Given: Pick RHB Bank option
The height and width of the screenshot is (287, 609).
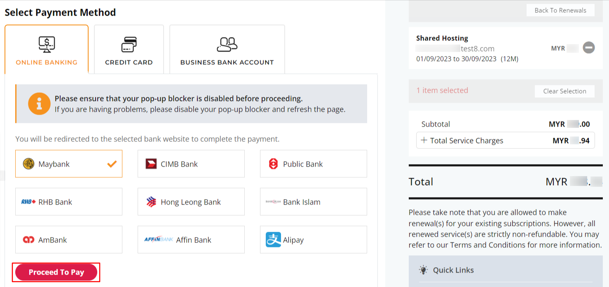Looking at the screenshot, I should click(x=69, y=202).
